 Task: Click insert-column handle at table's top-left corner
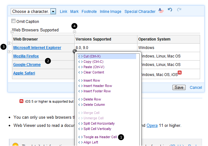12,32
